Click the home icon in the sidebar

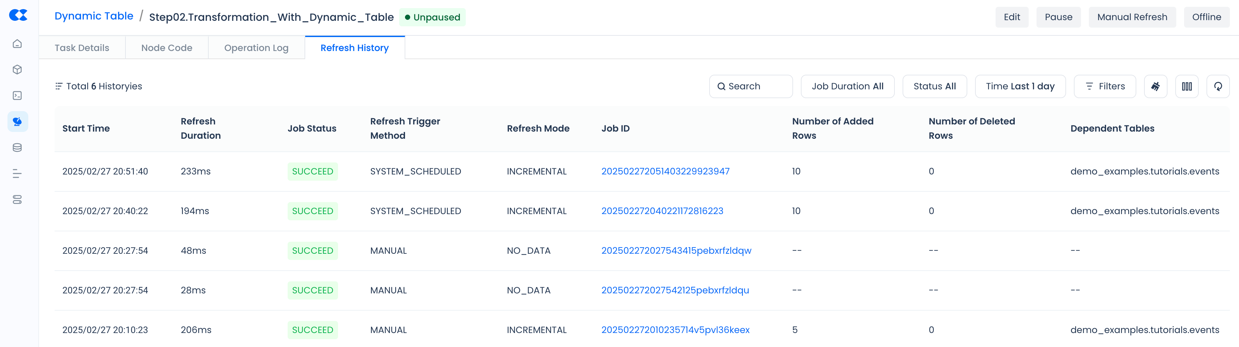coord(17,44)
